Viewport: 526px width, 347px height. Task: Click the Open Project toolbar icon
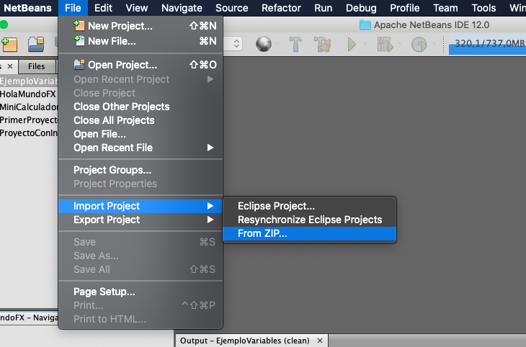(x=36, y=45)
